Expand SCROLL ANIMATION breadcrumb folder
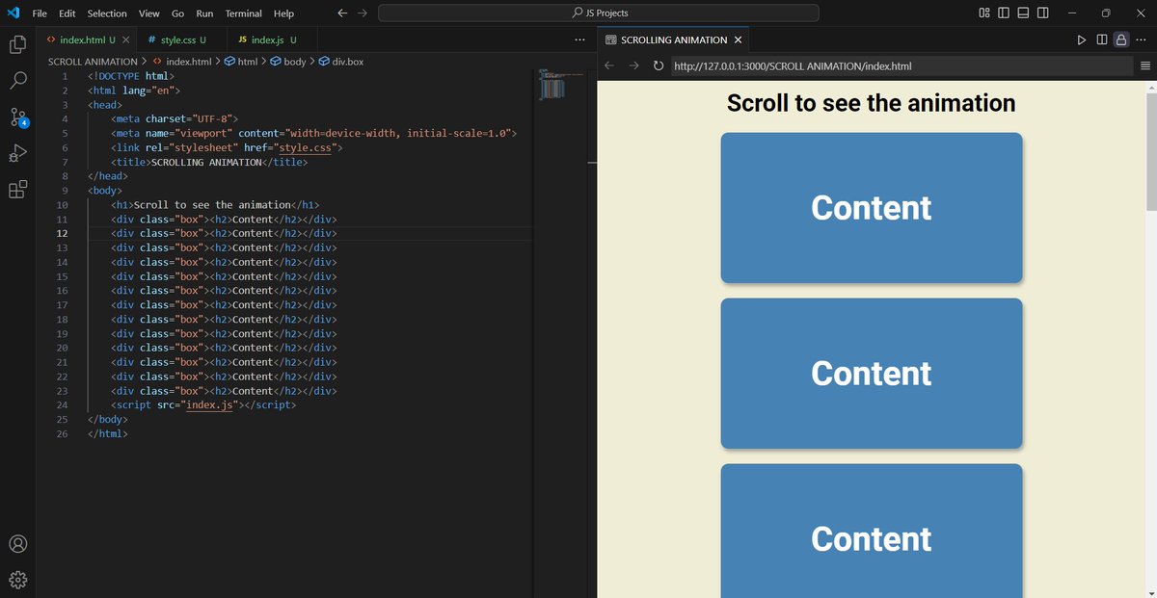This screenshot has width=1157, height=598. pyautogui.click(x=93, y=62)
